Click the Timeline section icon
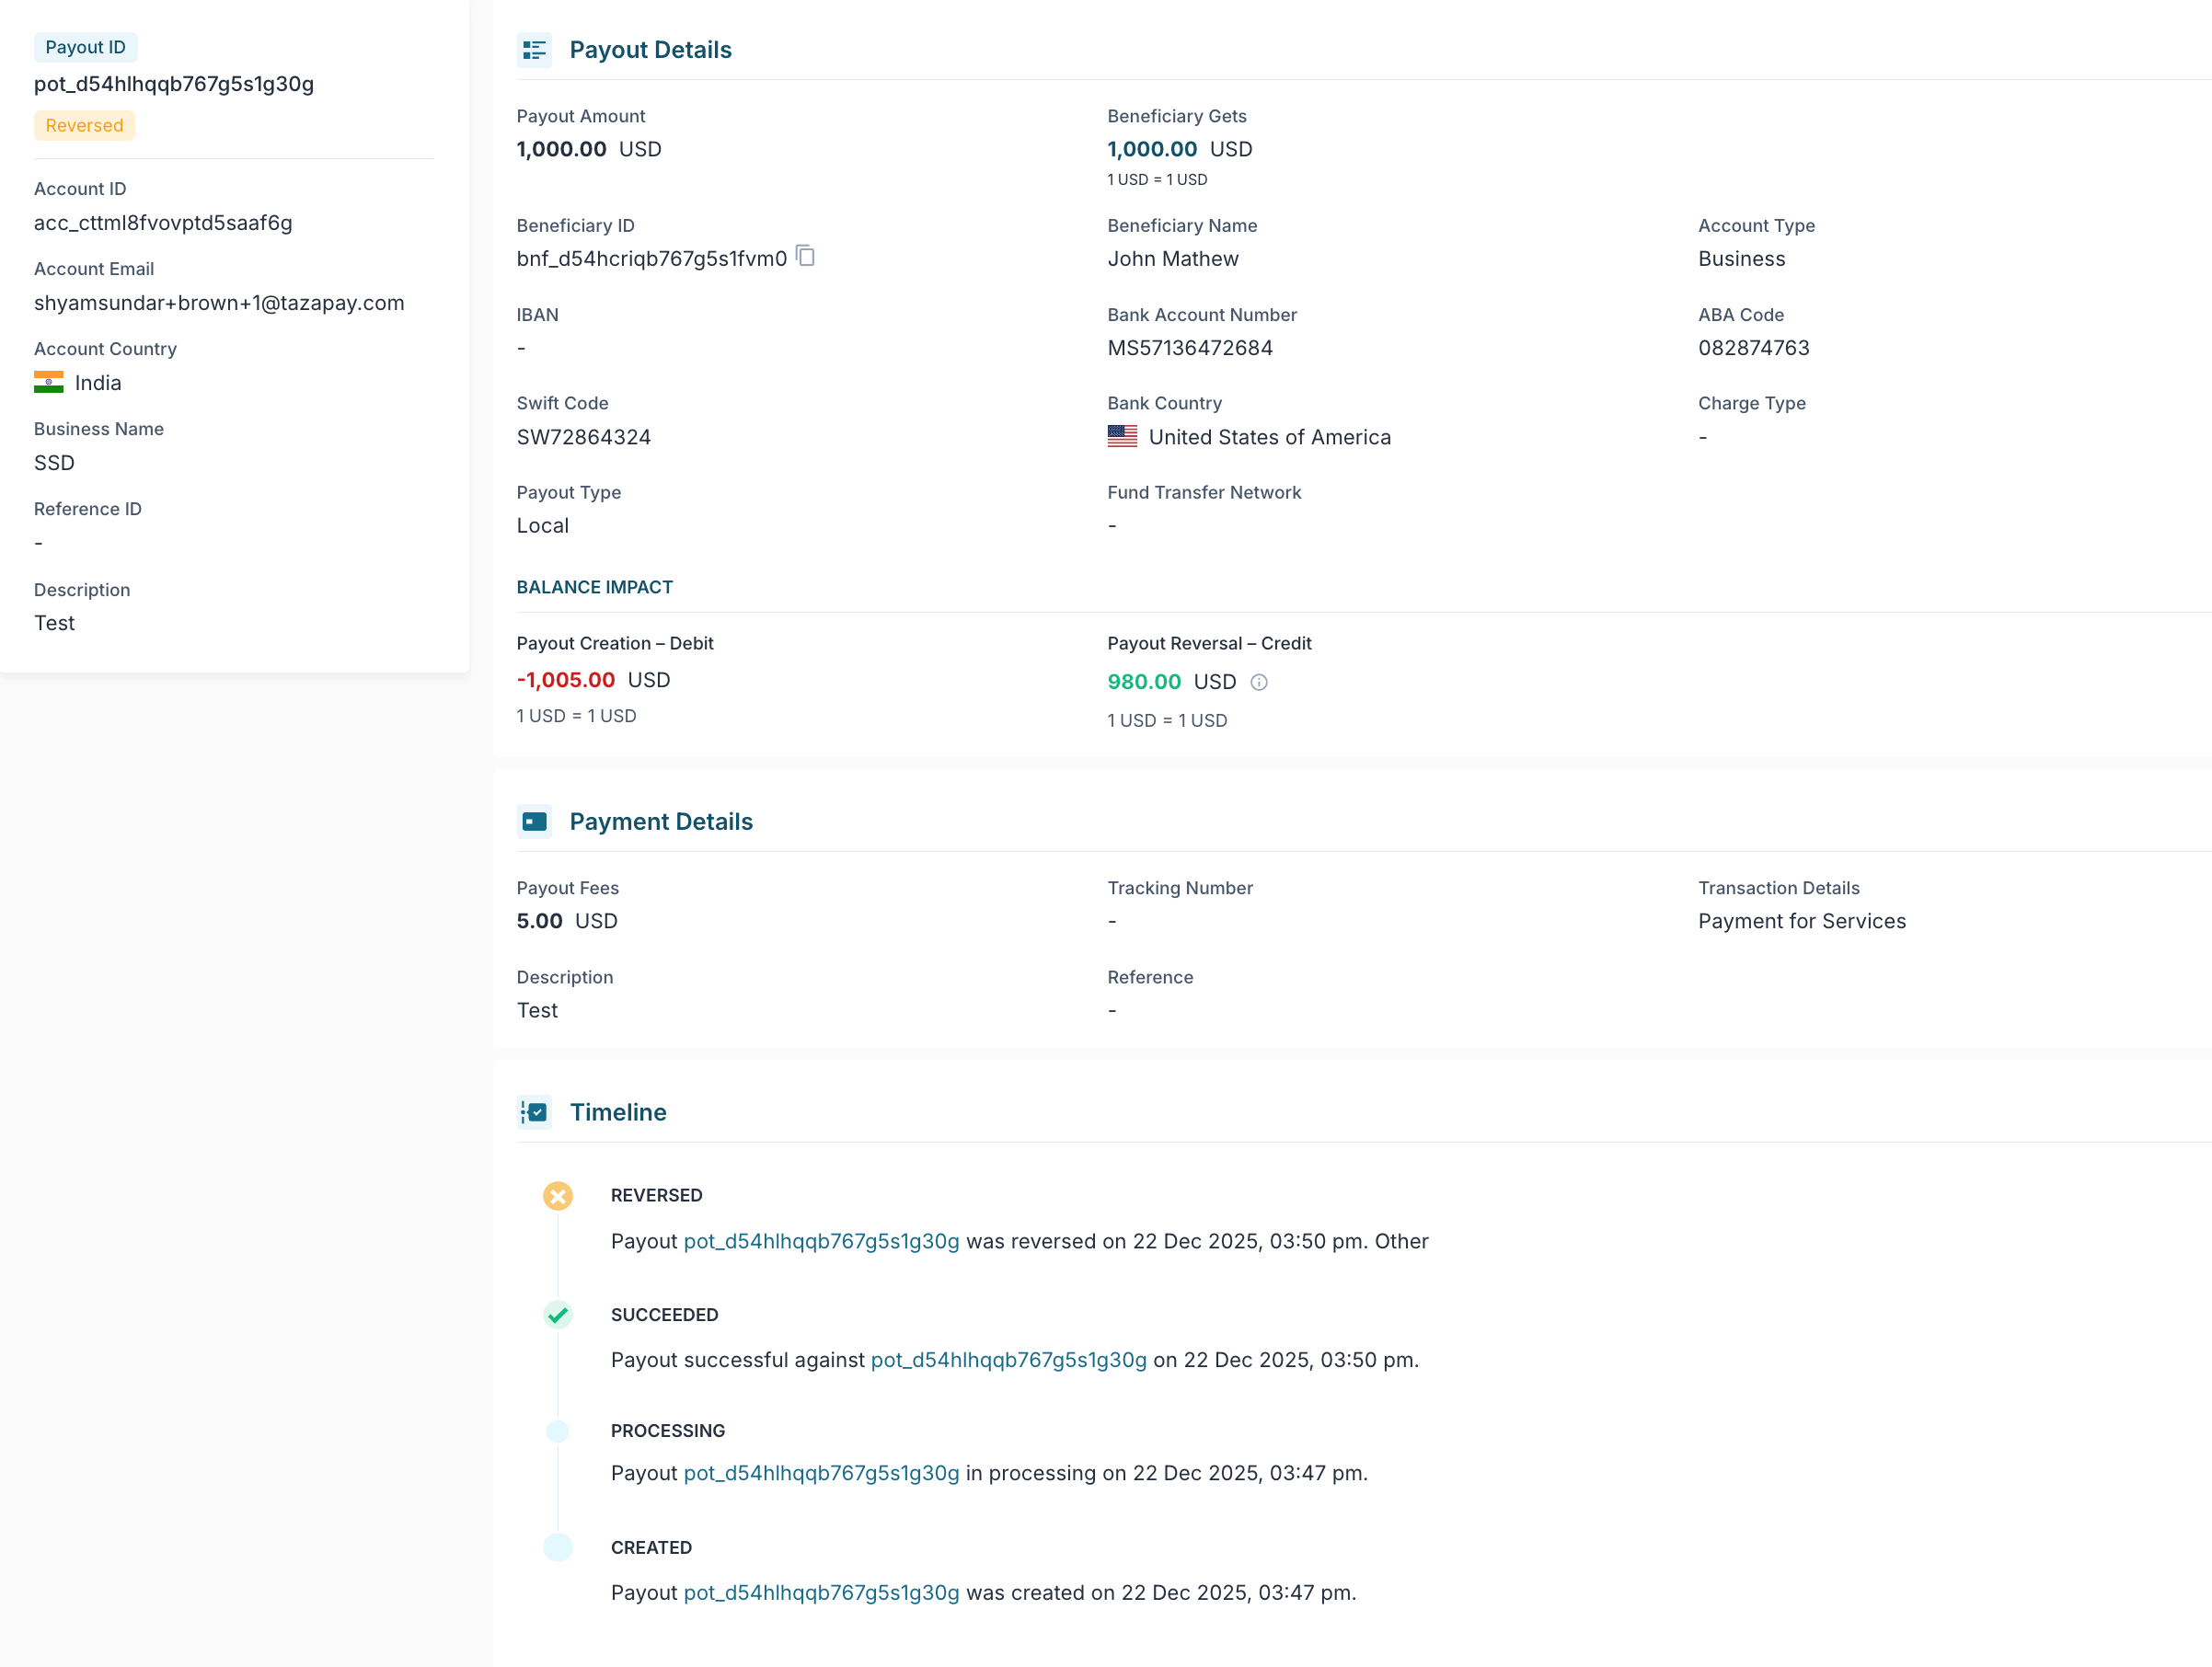2212x1667 pixels. coord(534,1112)
